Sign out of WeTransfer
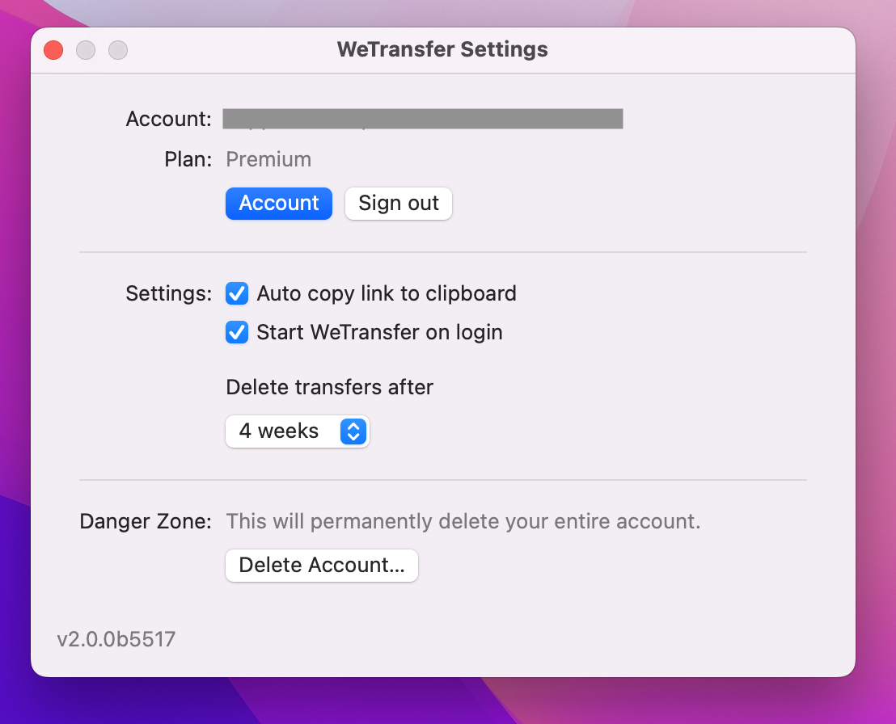This screenshot has height=724, width=896. coord(399,204)
